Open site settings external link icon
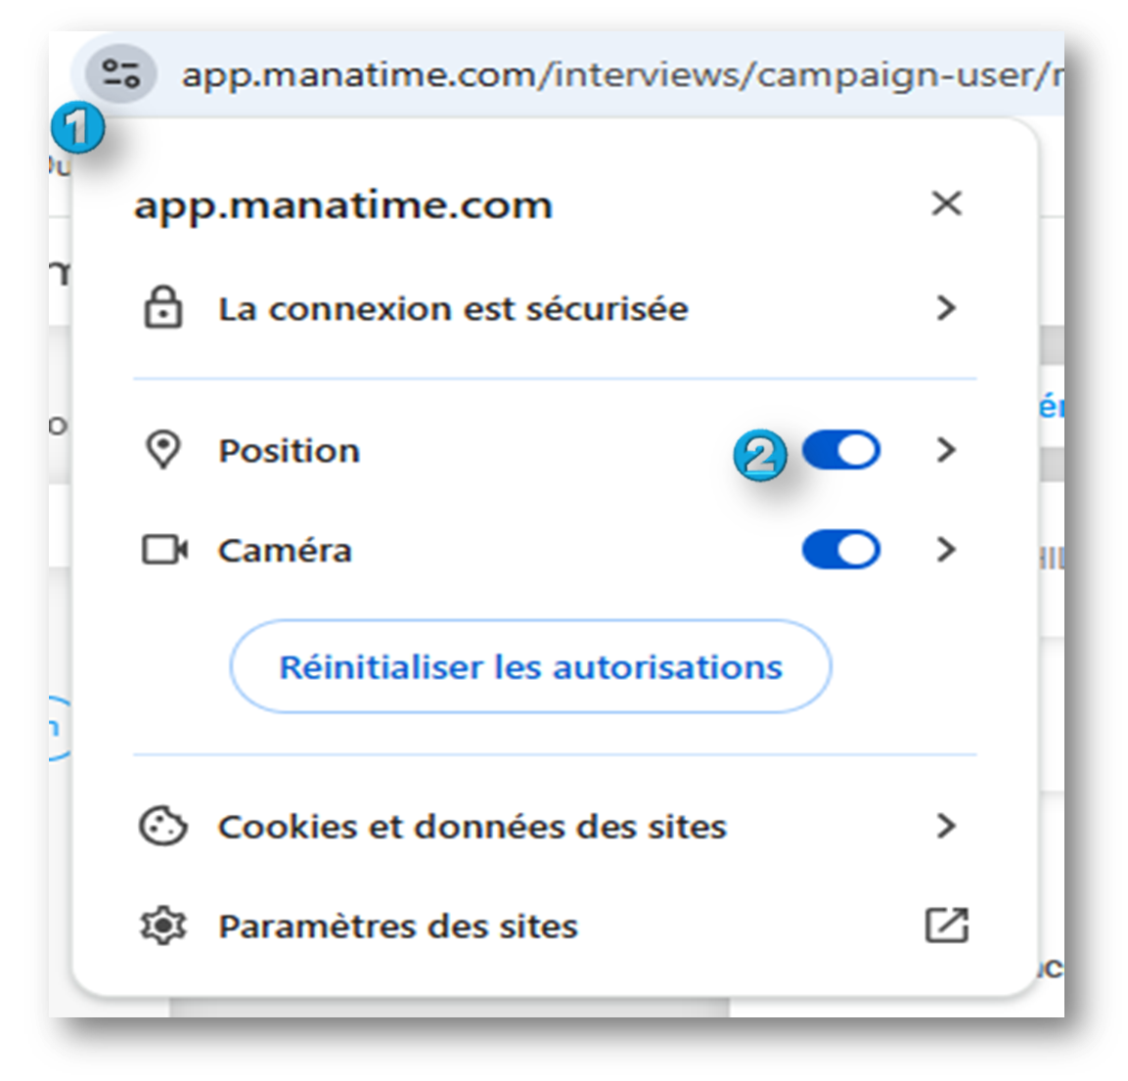 coord(946,925)
